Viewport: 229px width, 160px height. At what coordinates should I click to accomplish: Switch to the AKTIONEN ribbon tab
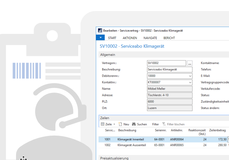point(130,38)
